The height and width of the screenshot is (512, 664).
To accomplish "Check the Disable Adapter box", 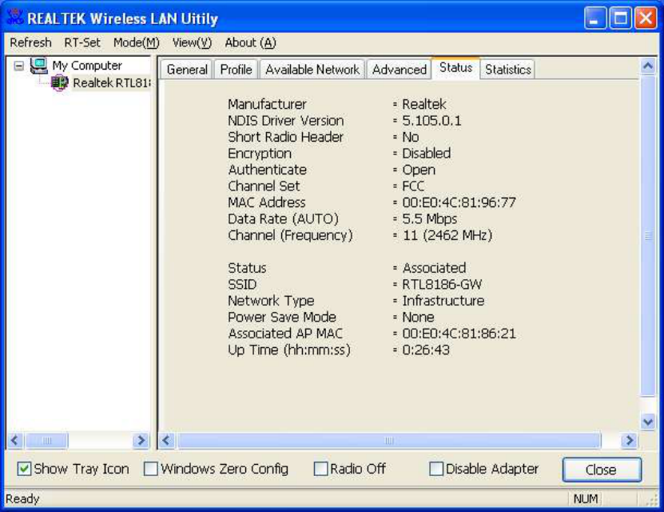I will tap(436, 469).
